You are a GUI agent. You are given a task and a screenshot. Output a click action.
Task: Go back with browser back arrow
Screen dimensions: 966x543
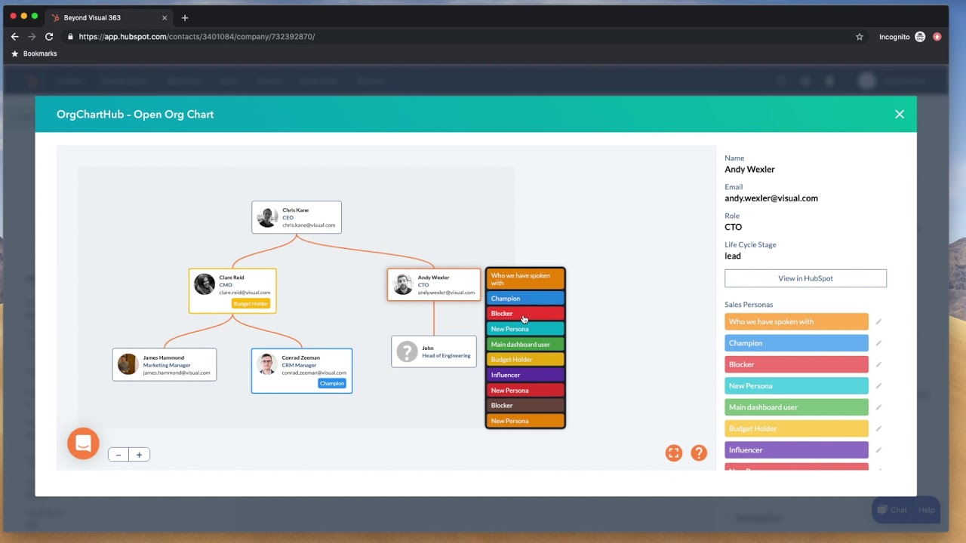[14, 36]
